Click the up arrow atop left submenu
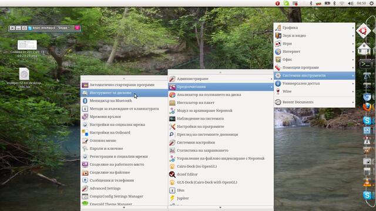The width and height of the screenshot is (376, 211). 124,79
